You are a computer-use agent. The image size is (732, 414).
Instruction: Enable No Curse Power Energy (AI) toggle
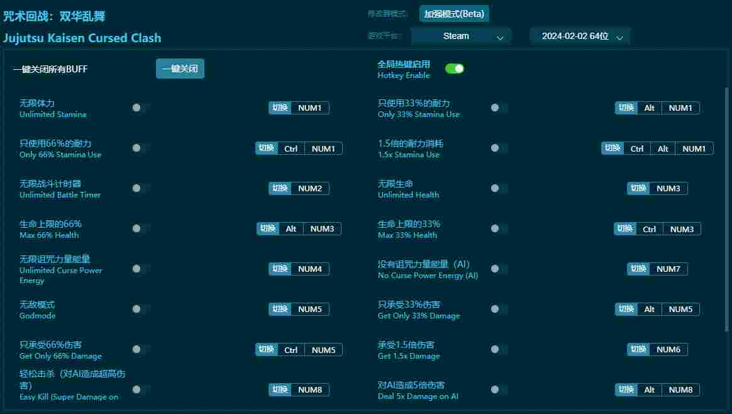point(499,268)
